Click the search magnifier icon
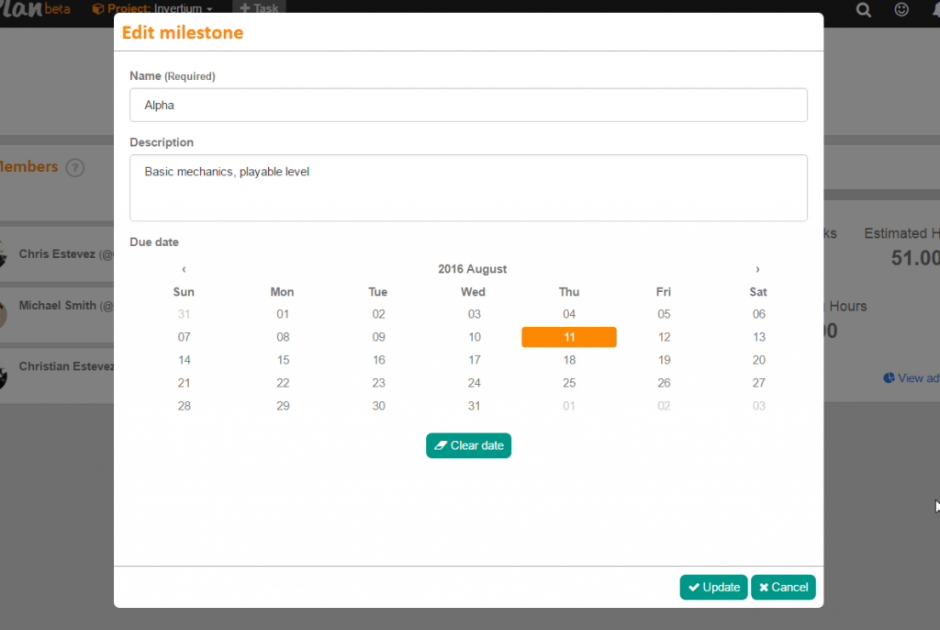This screenshot has height=630, width=940. click(x=863, y=9)
